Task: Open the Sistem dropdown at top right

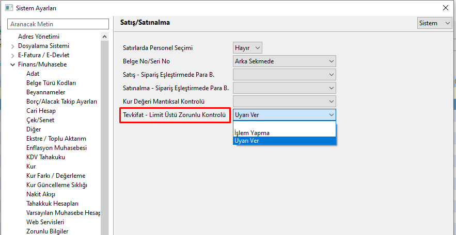Action: point(434,23)
